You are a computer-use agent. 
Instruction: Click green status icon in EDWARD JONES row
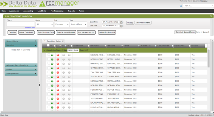click(52, 55)
